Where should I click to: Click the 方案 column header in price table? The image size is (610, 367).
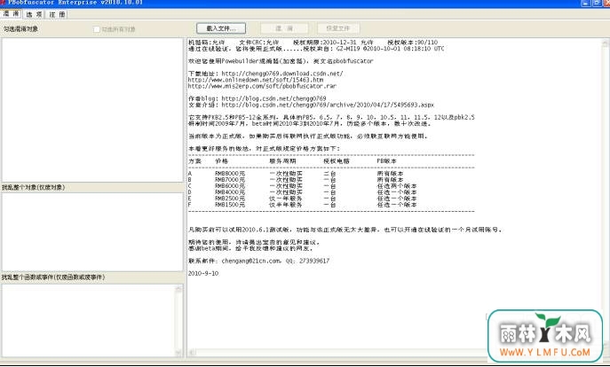[x=195, y=161]
